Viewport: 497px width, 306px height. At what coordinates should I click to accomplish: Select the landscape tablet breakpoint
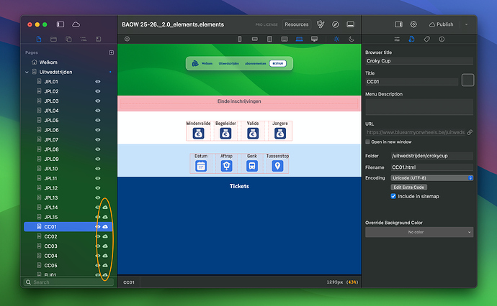pyautogui.click(x=285, y=39)
